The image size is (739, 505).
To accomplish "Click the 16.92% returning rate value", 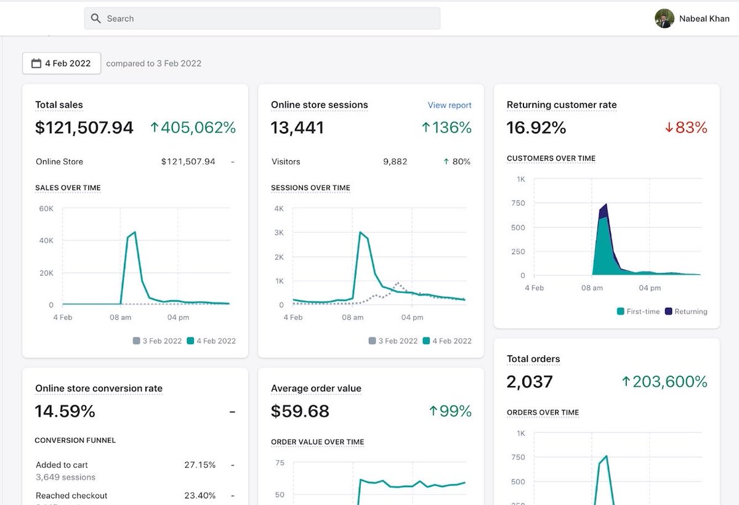I will [x=536, y=127].
